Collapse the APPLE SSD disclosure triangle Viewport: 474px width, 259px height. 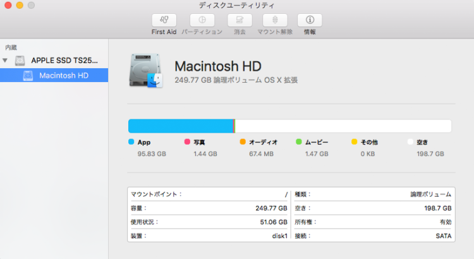click(5, 61)
